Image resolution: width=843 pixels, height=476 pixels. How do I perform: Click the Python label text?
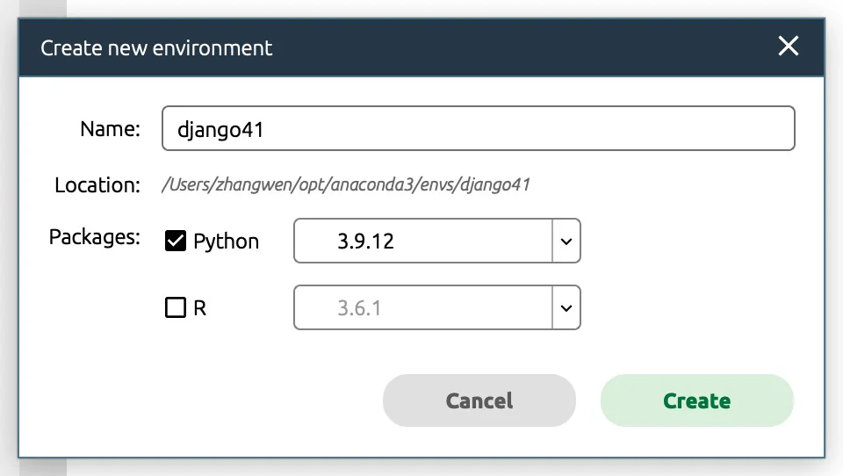point(226,242)
